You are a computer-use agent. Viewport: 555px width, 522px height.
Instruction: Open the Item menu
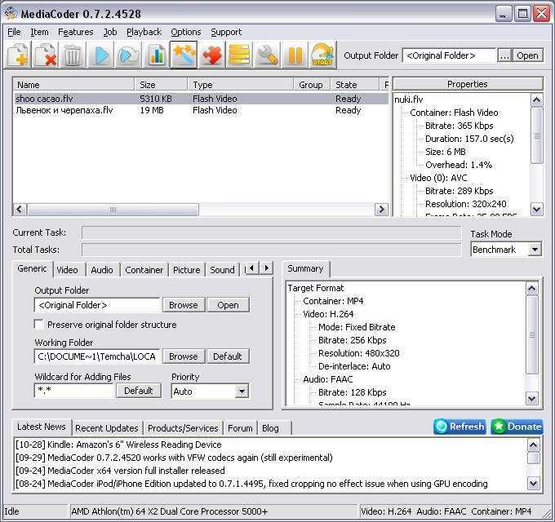tap(39, 32)
